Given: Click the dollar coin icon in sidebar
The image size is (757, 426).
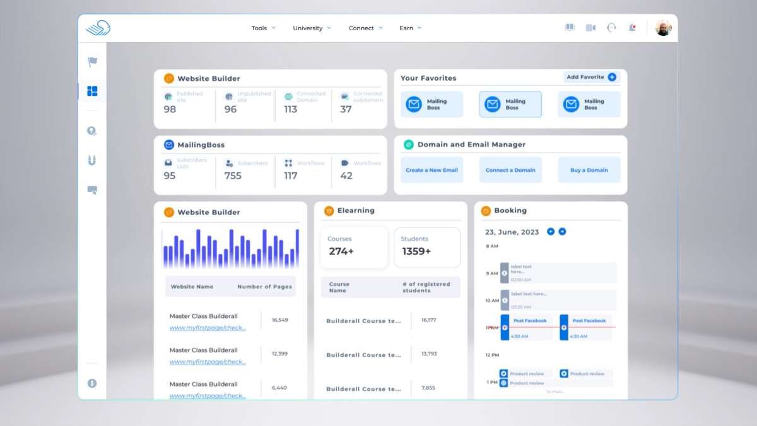Looking at the screenshot, I should pyautogui.click(x=92, y=383).
